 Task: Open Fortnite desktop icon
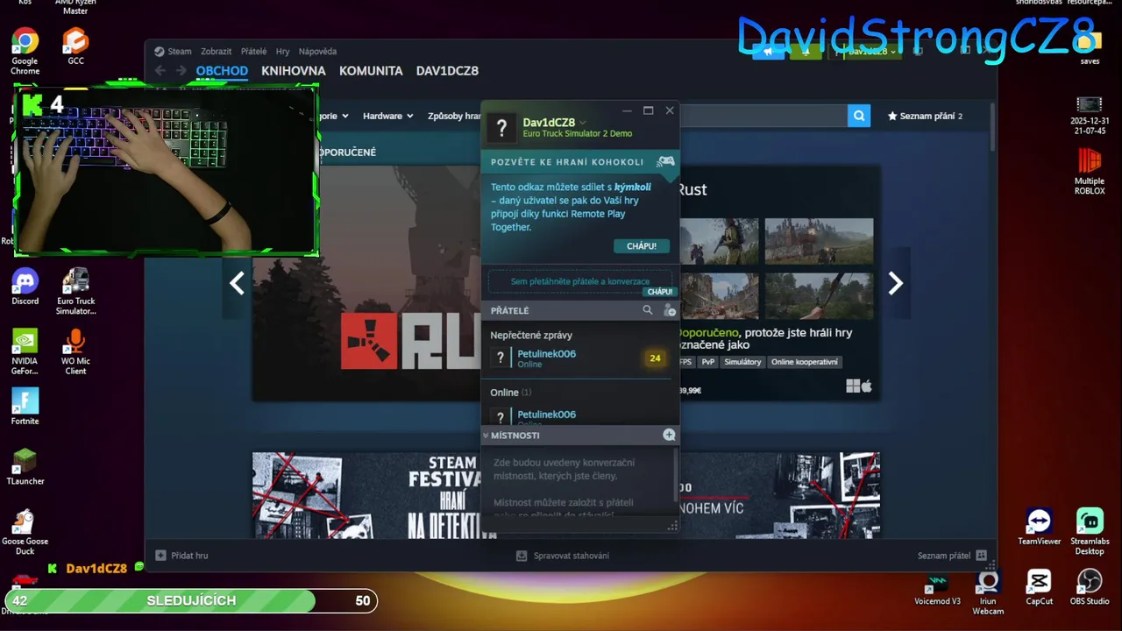[x=25, y=407]
